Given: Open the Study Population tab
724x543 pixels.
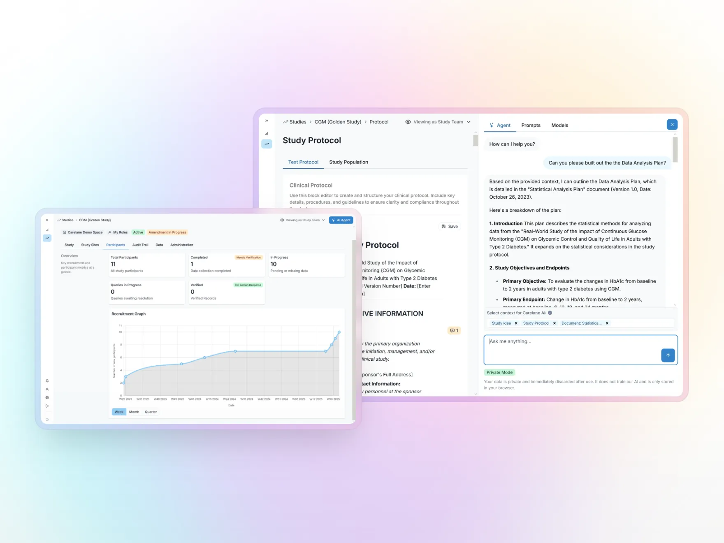Looking at the screenshot, I should click(348, 162).
